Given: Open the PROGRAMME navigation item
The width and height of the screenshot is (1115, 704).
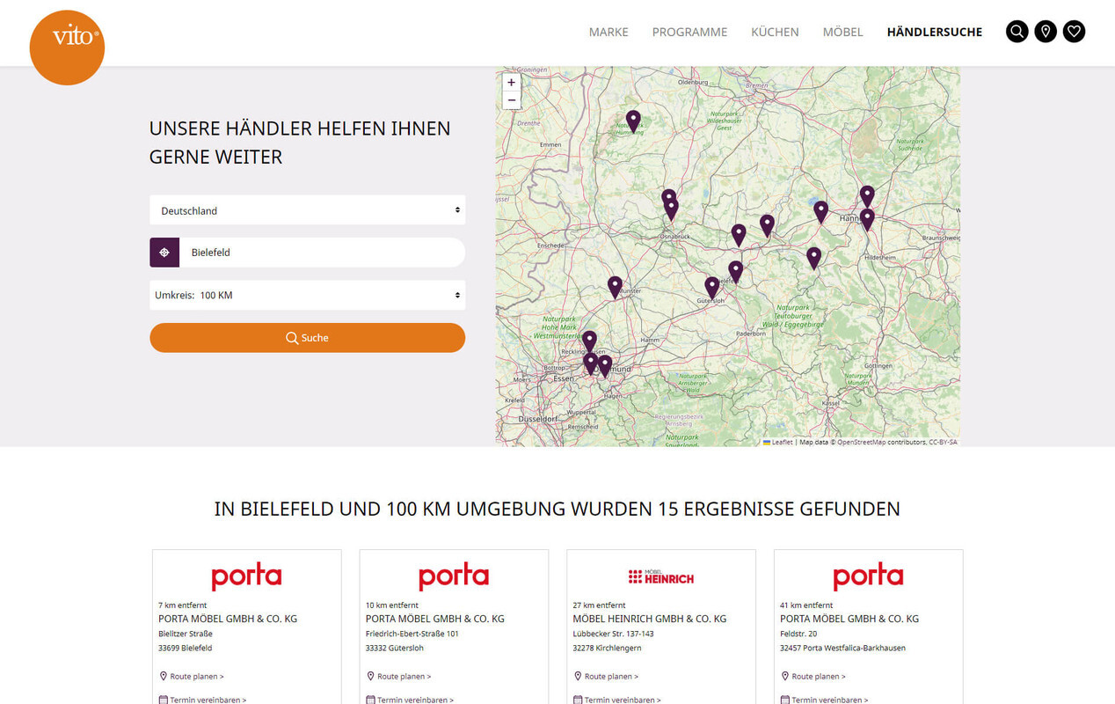Looking at the screenshot, I should (x=689, y=32).
